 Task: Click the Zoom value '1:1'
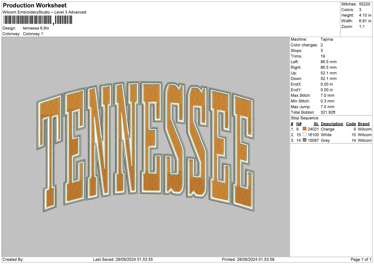point(362,26)
